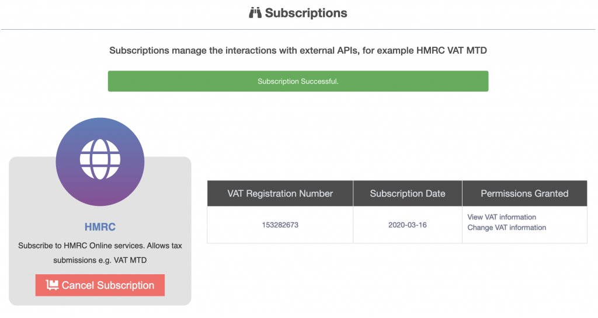Screen dimensions: 598x318
Task: Click View VAT information permission
Action: (502, 217)
